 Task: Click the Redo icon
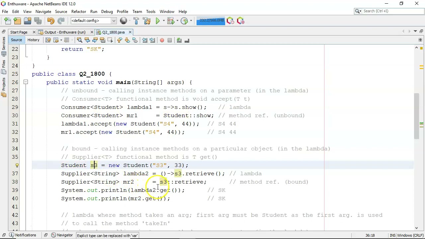(x=61, y=21)
